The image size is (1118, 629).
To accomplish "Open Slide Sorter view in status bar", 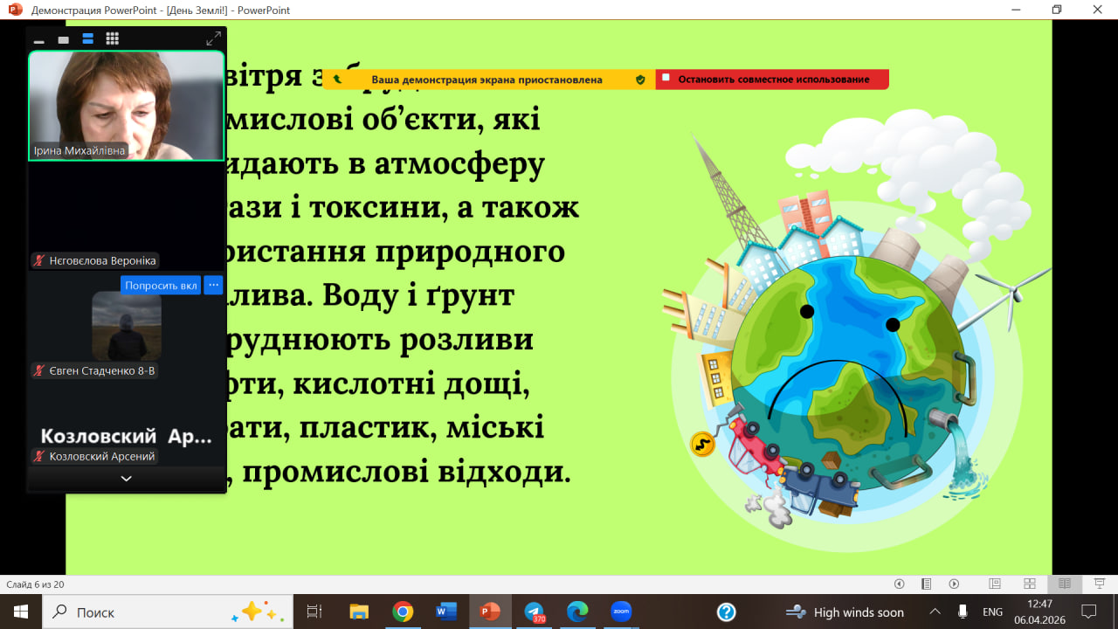I will [x=1030, y=584].
